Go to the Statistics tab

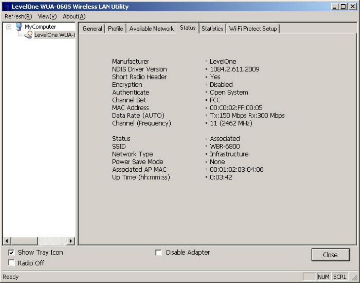pyautogui.click(x=212, y=29)
